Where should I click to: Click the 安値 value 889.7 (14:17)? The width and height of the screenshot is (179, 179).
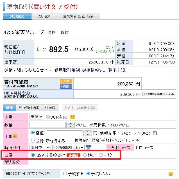pos(161,56)
